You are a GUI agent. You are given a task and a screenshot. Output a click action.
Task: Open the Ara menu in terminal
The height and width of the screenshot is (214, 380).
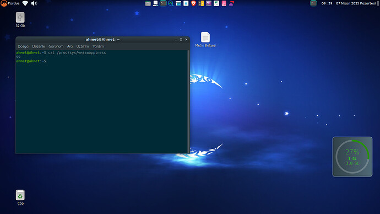tap(70, 46)
